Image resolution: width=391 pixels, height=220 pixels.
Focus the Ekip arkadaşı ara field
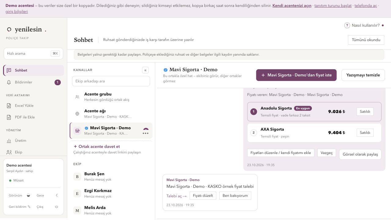pos(111,81)
